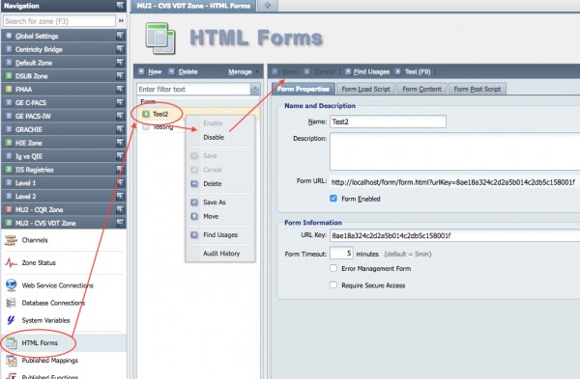Check Require Secure Access

coord(333,284)
